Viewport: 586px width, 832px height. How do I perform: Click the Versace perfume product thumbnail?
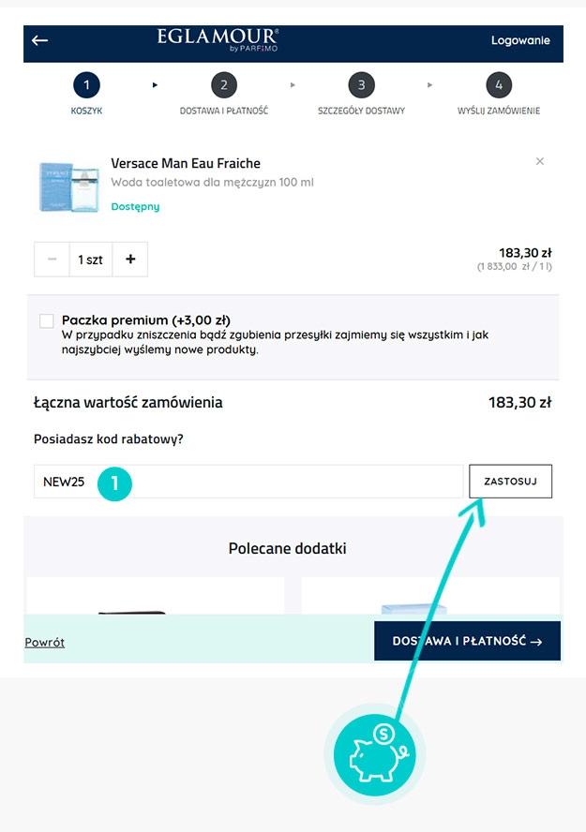[68, 187]
